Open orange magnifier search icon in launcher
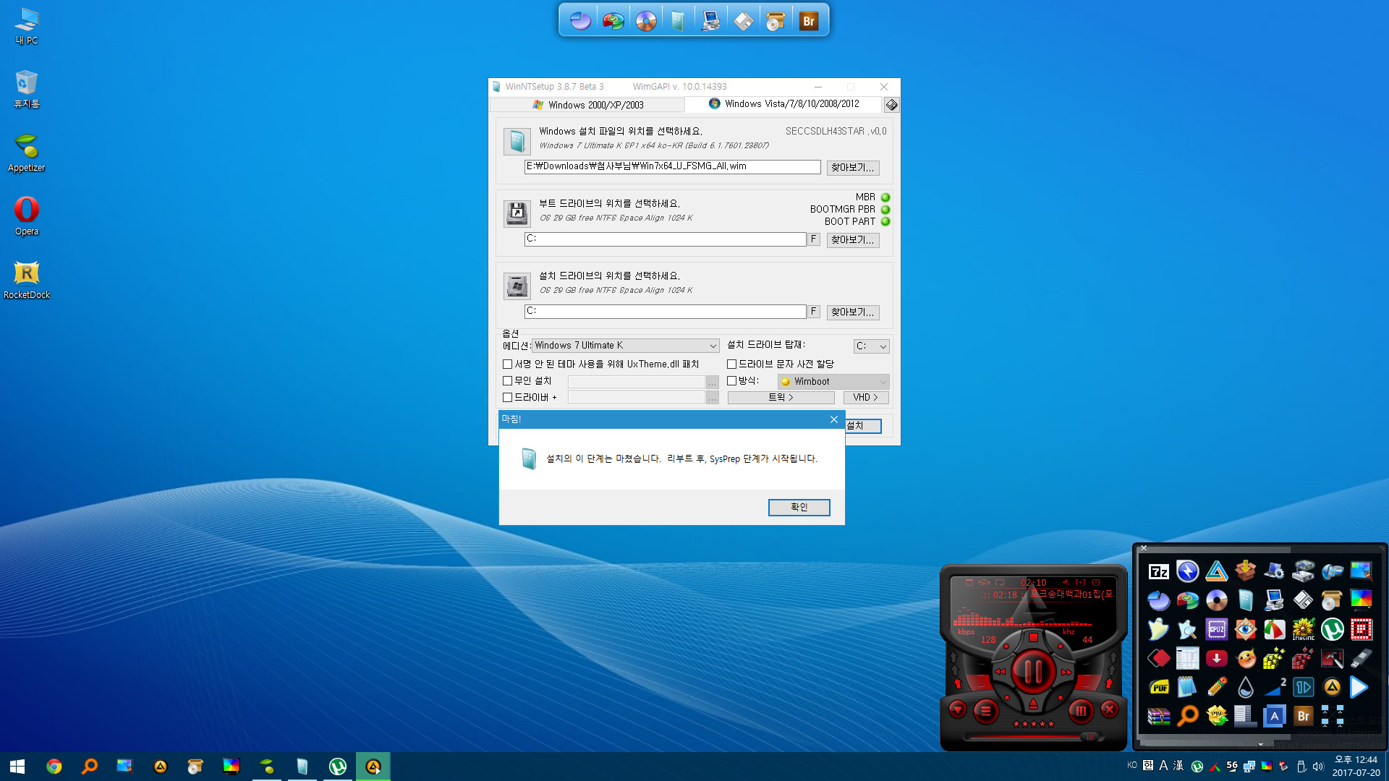This screenshot has width=1389, height=781. click(1187, 716)
